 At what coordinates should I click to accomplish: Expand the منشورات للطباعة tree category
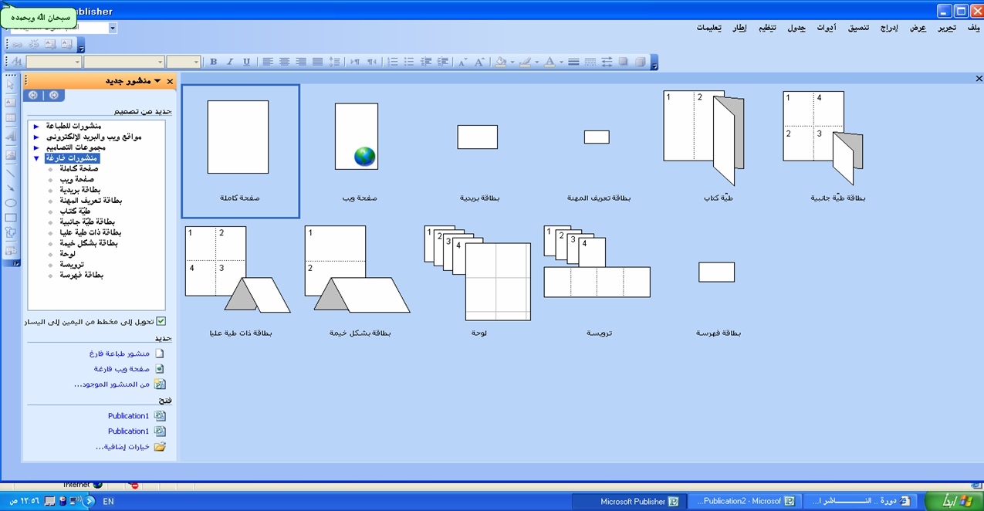click(x=36, y=126)
